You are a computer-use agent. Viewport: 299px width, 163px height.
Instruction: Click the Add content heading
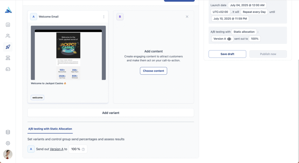154,51
